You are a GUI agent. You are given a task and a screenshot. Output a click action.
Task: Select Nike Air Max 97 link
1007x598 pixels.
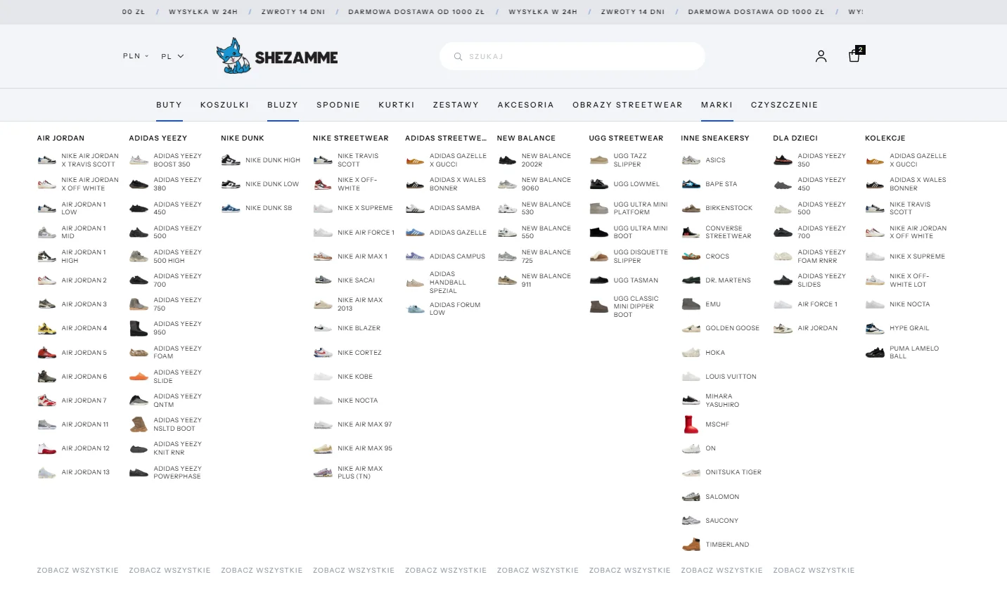(365, 424)
